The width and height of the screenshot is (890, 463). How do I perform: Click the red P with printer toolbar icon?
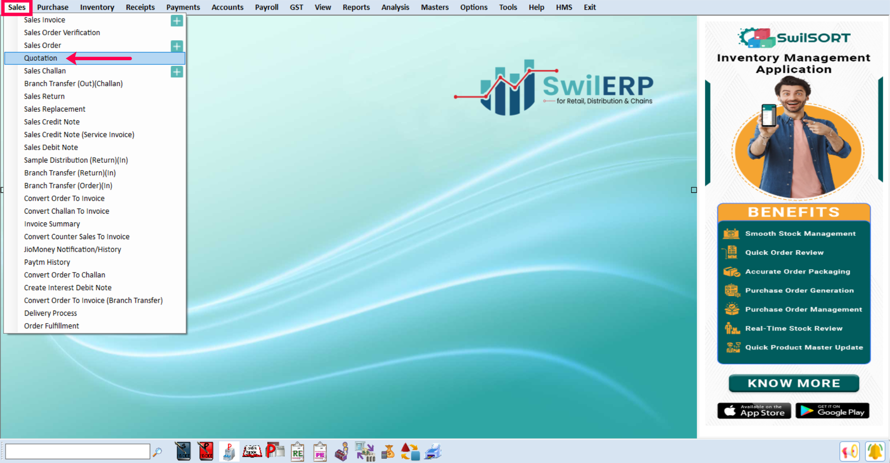click(275, 451)
